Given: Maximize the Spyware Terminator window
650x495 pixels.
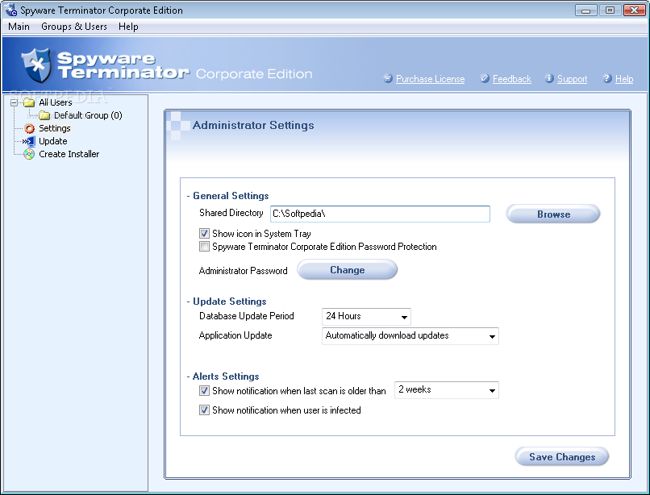Looking at the screenshot, I should pyautogui.click(x=610, y=10).
